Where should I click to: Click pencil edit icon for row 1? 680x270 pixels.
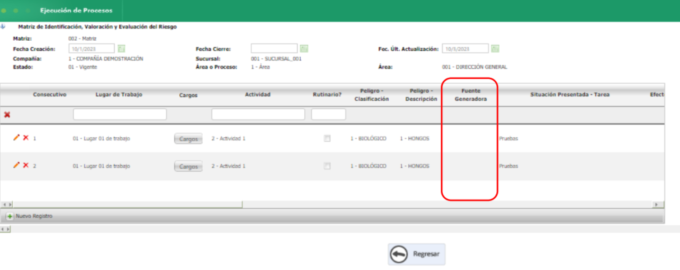pos(16,138)
